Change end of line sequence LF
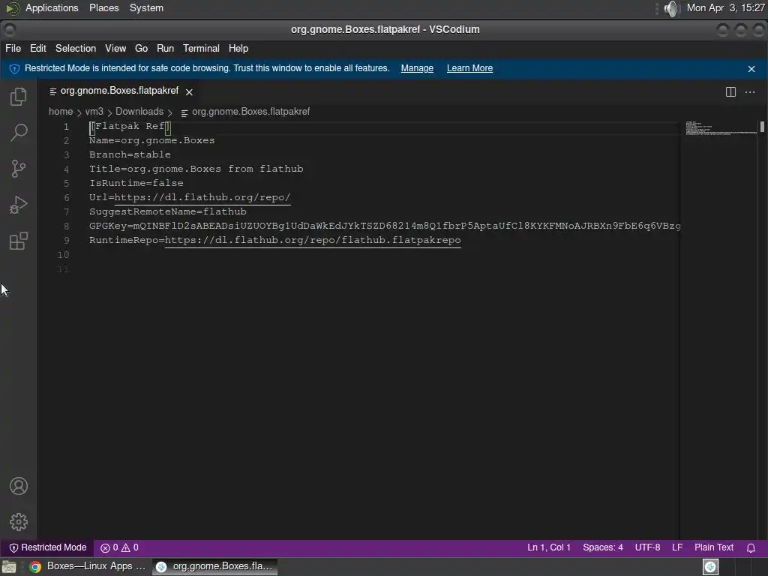The height and width of the screenshot is (576, 768). [x=677, y=547]
